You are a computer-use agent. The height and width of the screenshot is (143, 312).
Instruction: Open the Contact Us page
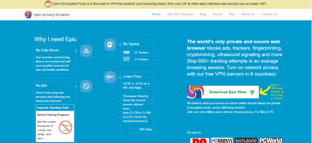(269, 14)
